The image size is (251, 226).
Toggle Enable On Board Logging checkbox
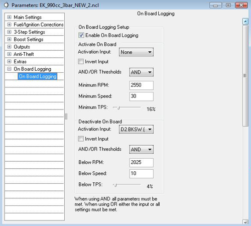tap(81, 35)
